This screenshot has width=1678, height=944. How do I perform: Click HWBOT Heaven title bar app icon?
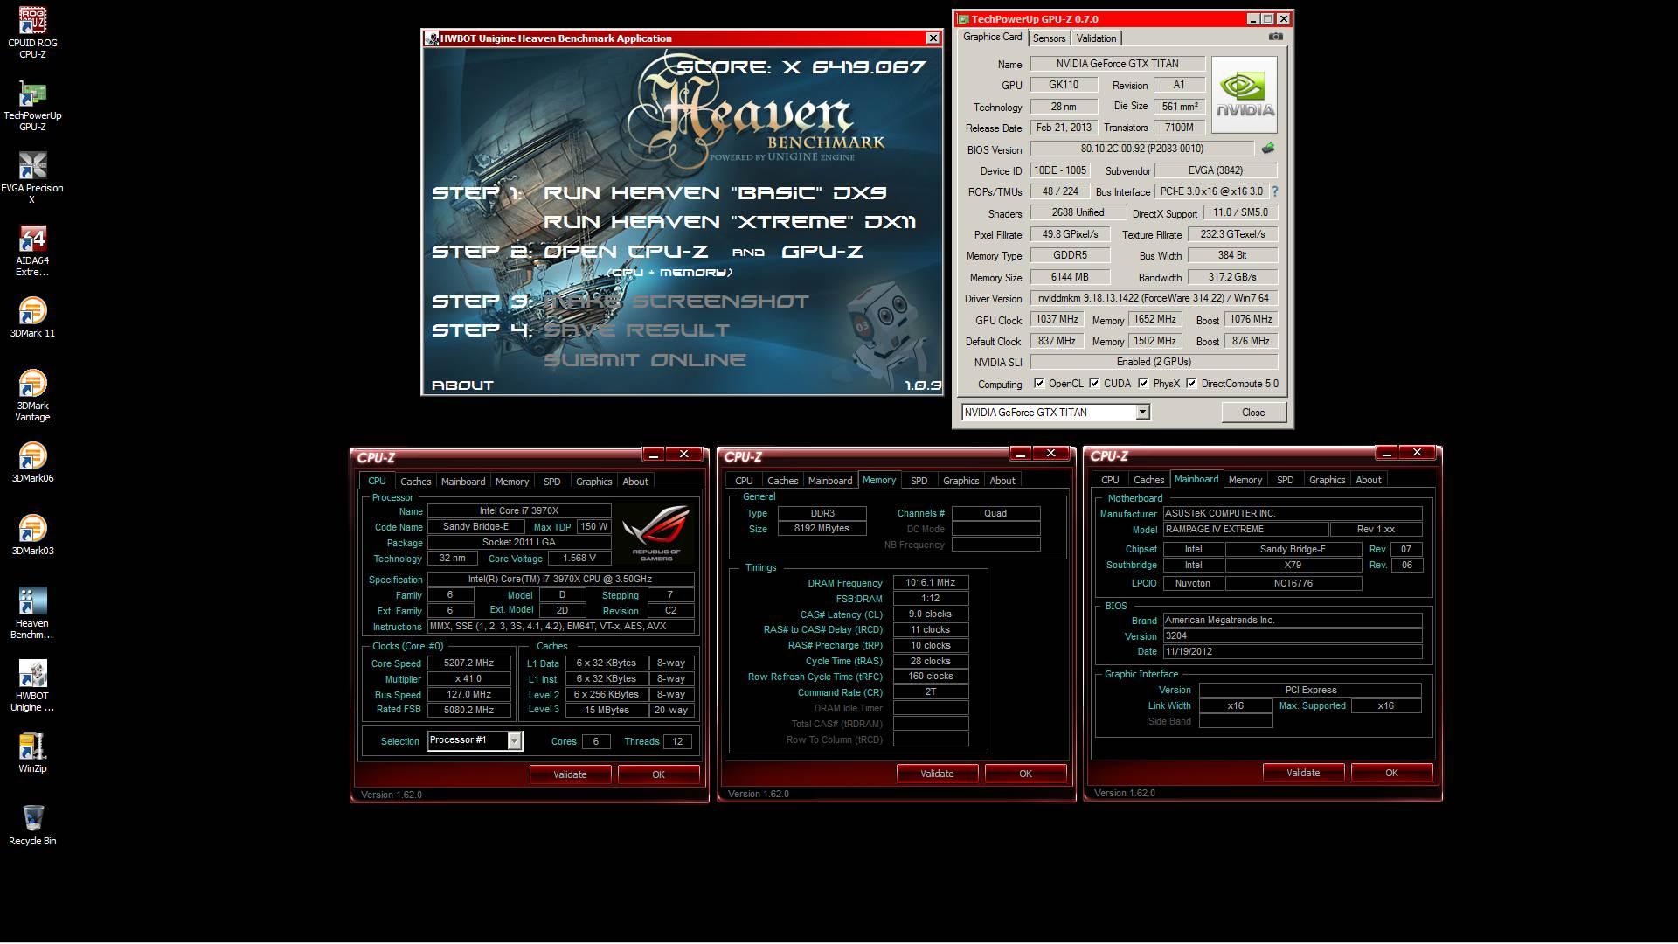[x=432, y=38]
